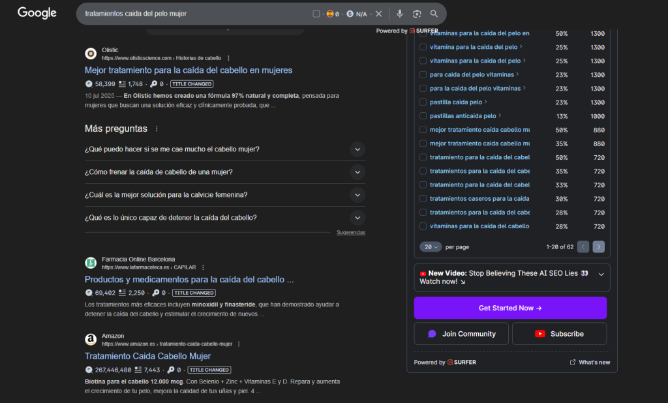Click the Google logo
This screenshot has height=403, width=668.
37,13
